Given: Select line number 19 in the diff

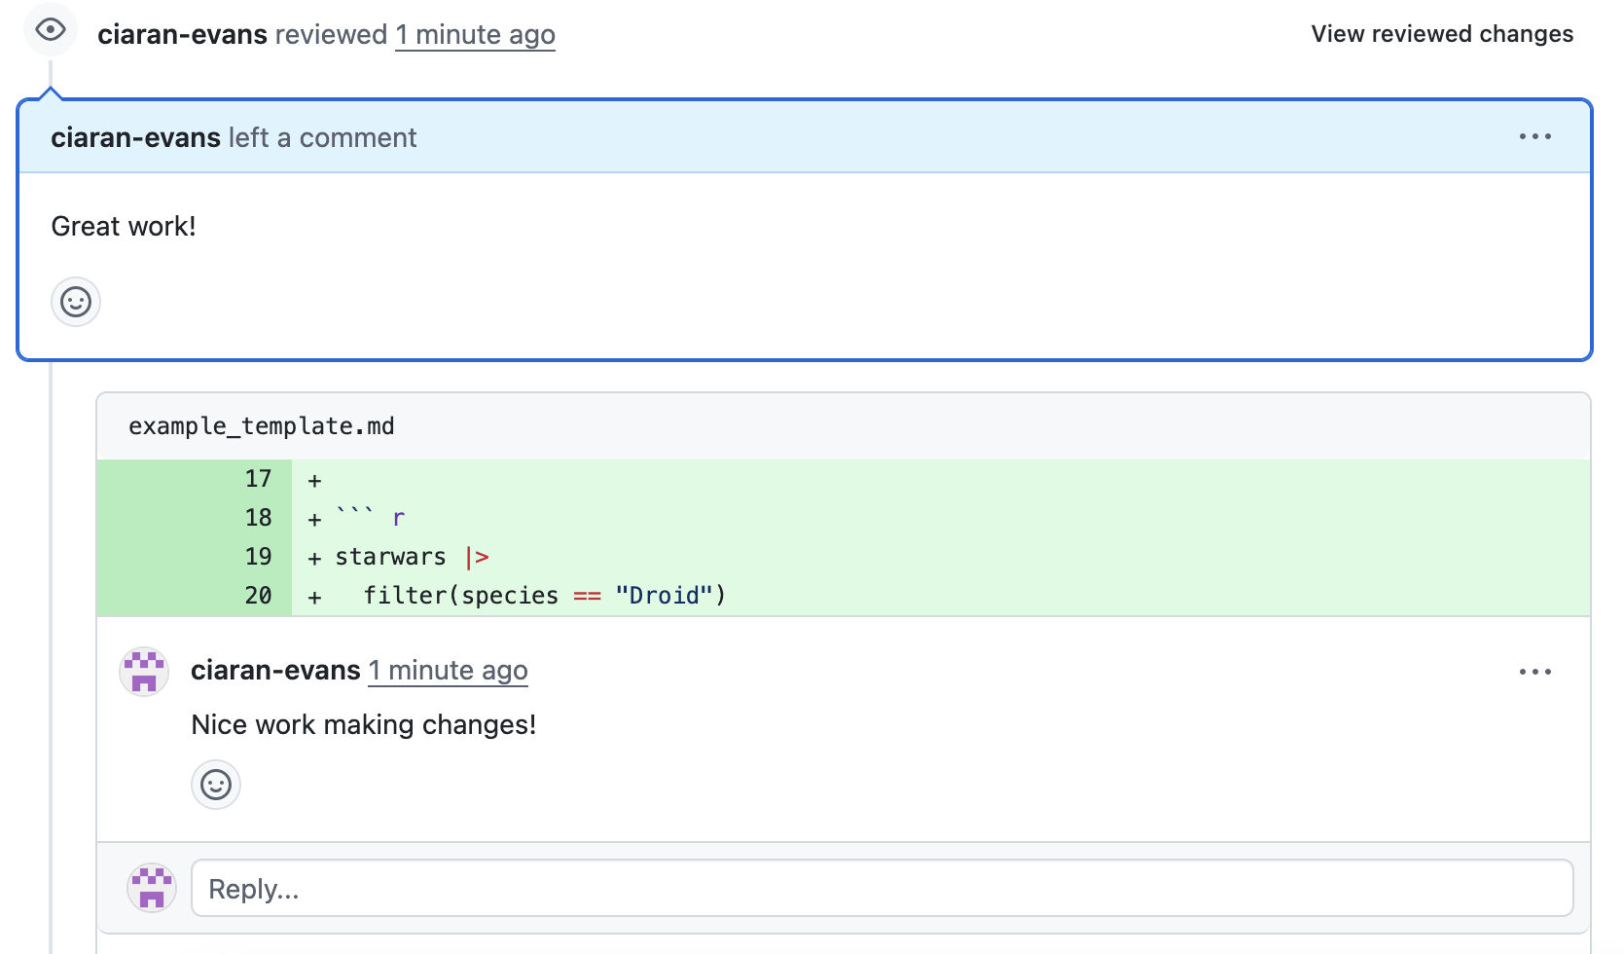Looking at the screenshot, I should coord(258,557).
